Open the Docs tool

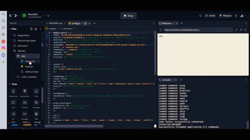(x=36, y=93)
